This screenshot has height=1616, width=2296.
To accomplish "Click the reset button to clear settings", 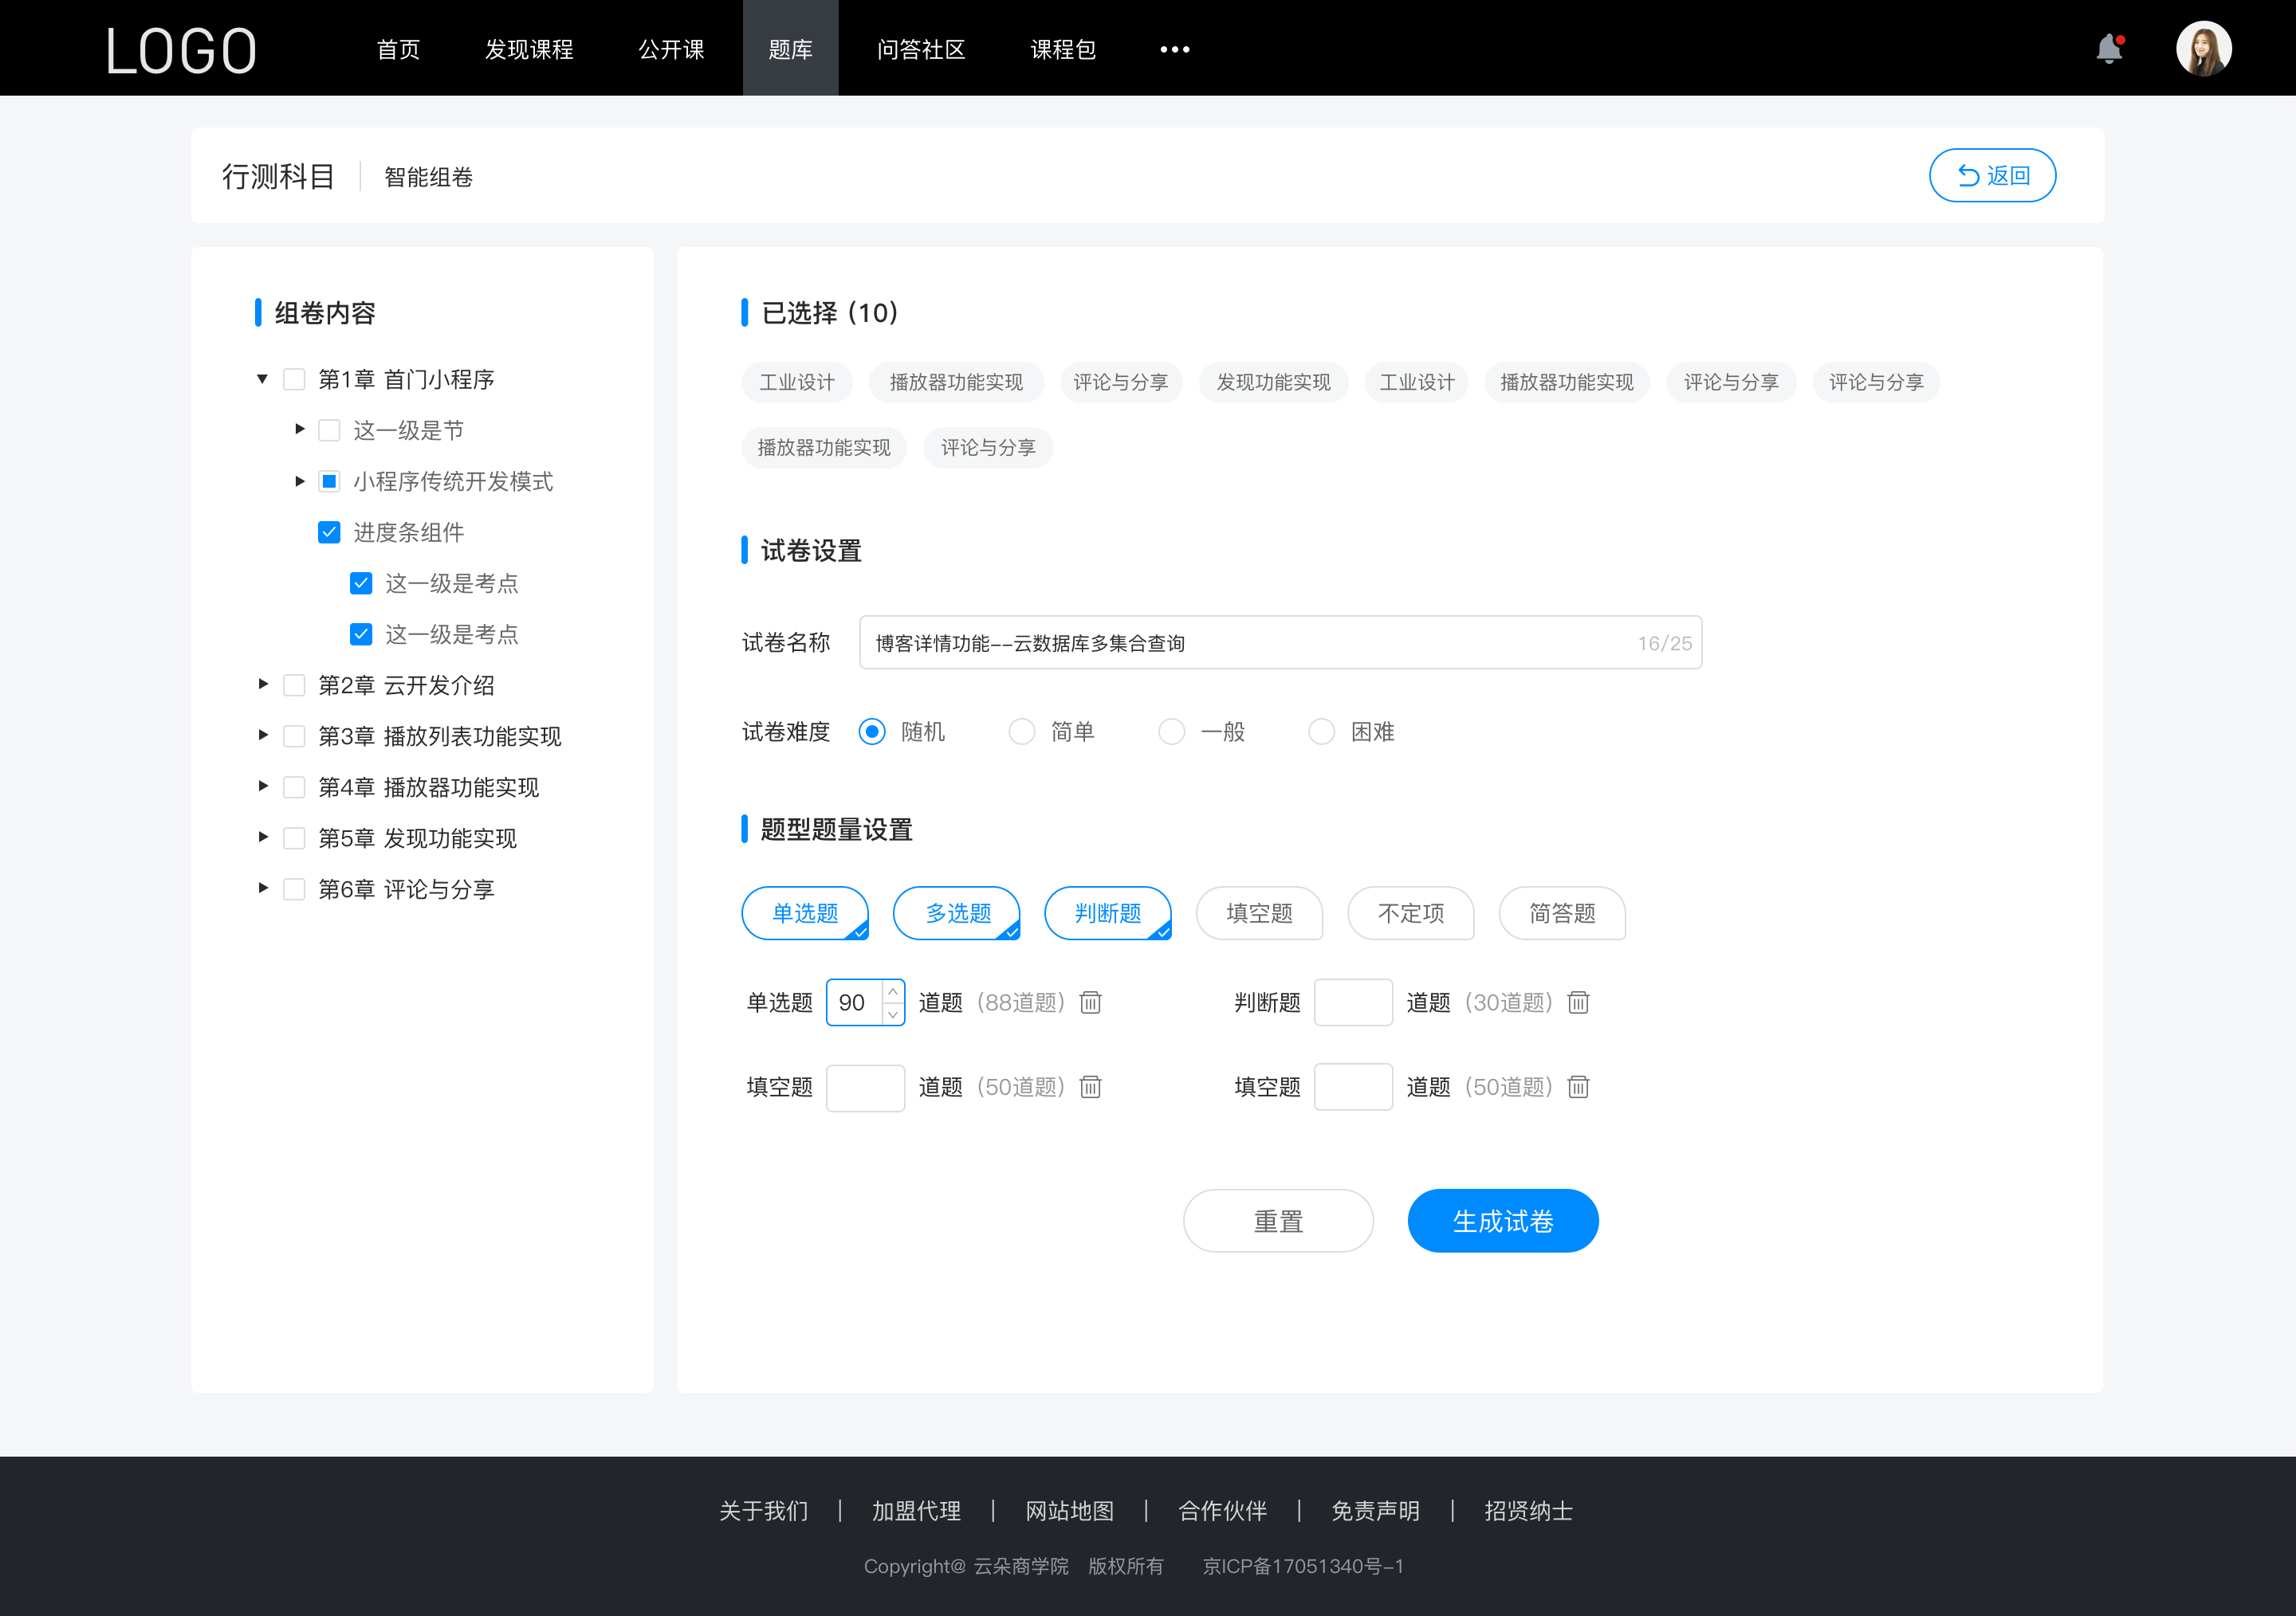I will pyautogui.click(x=1277, y=1219).
